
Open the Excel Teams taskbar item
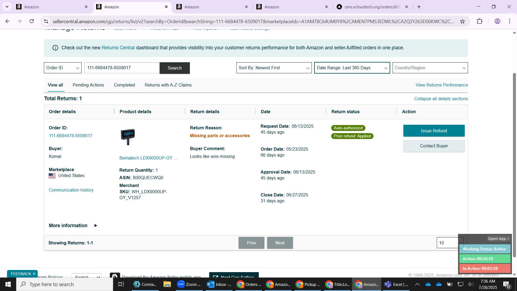(x=396, y=284)
